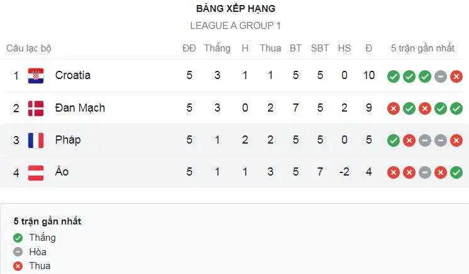Click the HS column header
The width and height of the screenshot is (469, 274).
[345, 48]
